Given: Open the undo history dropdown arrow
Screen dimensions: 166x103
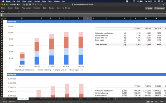Looking at the screenshot, I should click(35, 4).
